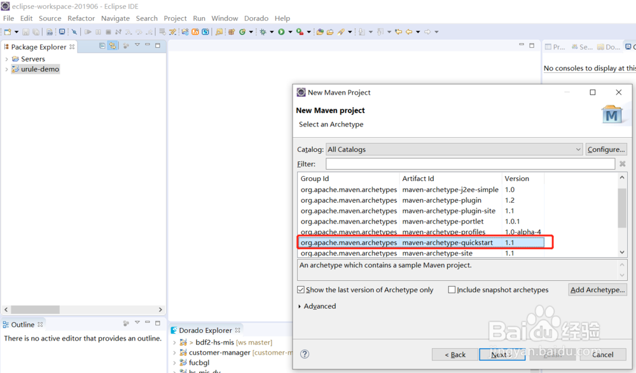The height and width of the screenshot is (373, 636).
Task: Click the Filter text input field
Action: pos(470,164)
